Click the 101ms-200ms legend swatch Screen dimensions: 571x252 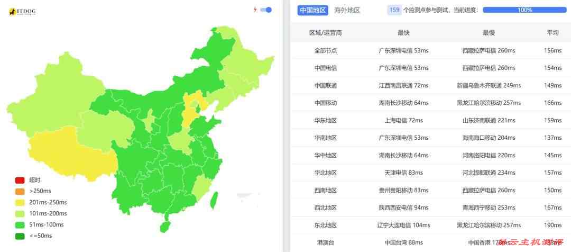coord(20,214)
